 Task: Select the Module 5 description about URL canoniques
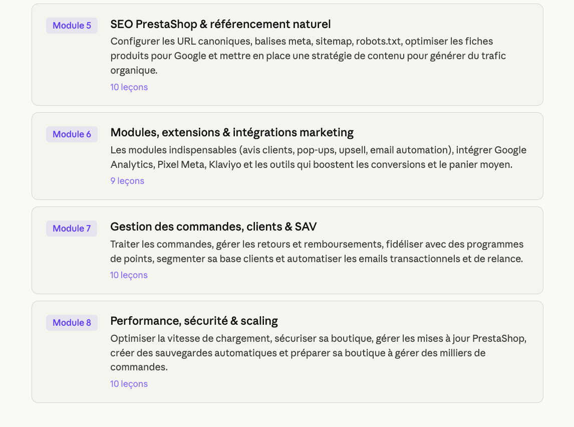coord(308,56)
